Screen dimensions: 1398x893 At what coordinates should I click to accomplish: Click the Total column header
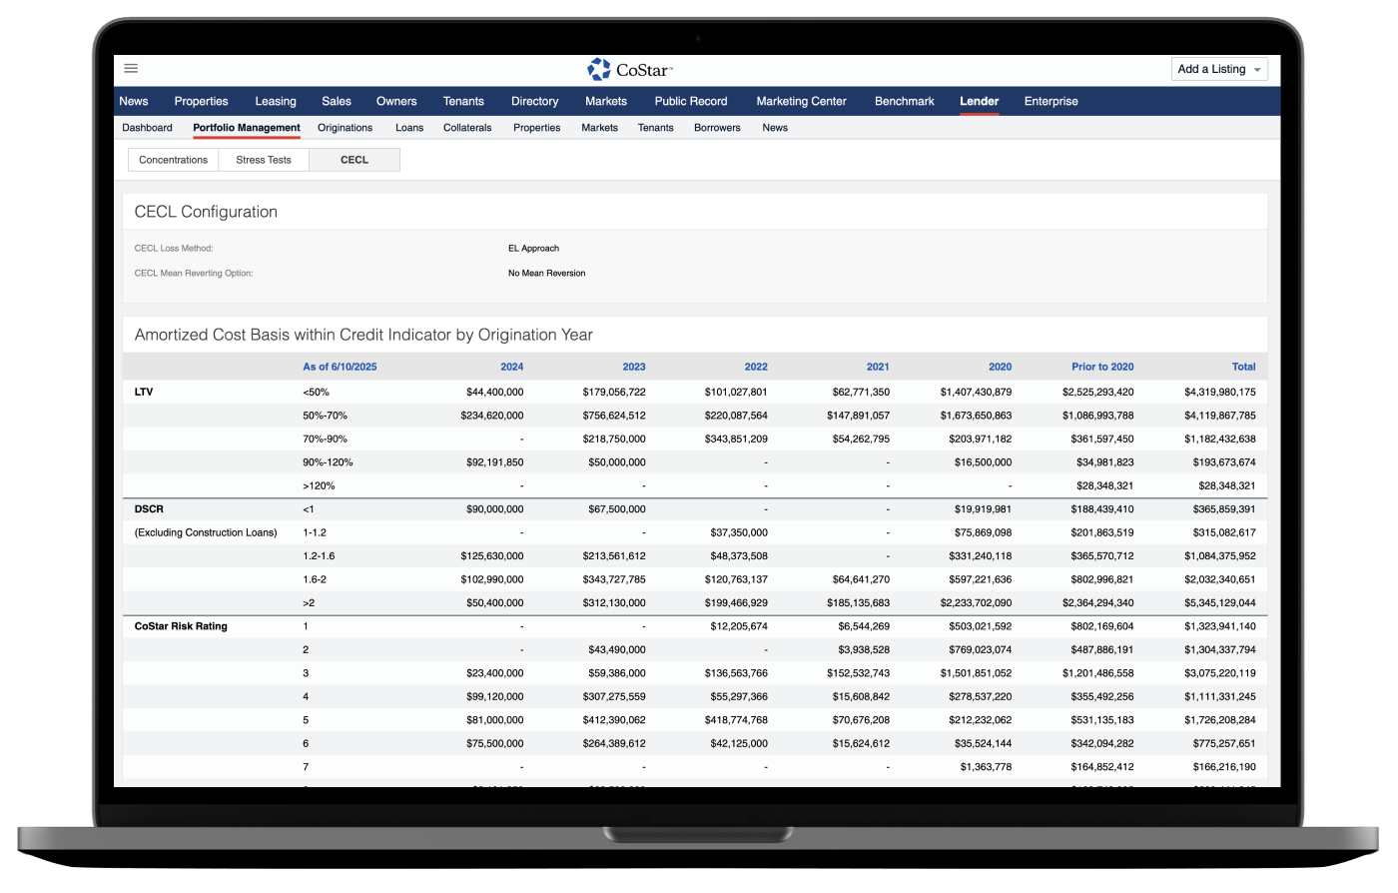pos(1243,367)
